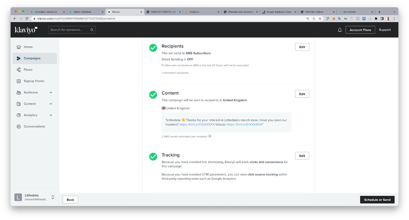Image resolution: width=409 pixels, height=220 pixels.
Task: Open the account switcher arrows
Action: pyautogui.click(x=53, y=197)
